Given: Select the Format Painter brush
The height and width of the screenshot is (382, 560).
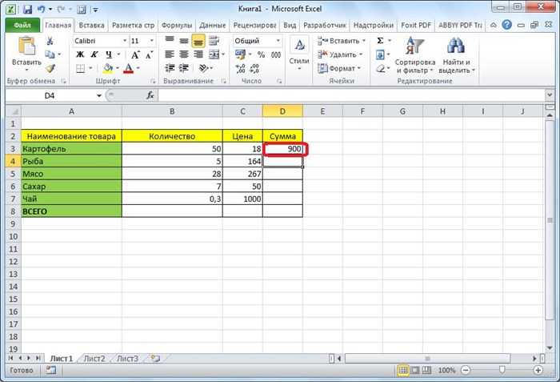Looking at the screenshot, I should 50,68.
